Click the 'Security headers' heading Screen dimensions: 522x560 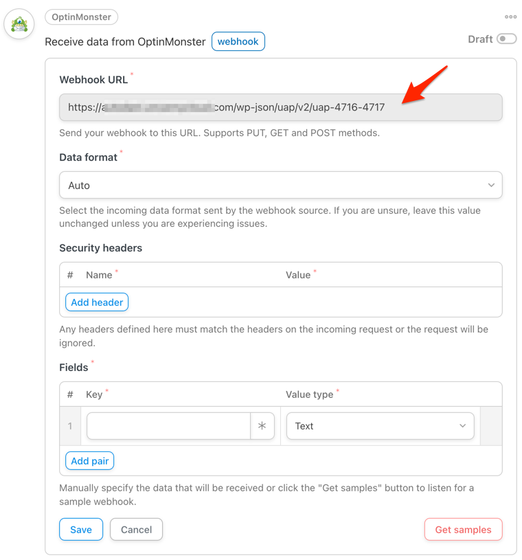(101, 248)
